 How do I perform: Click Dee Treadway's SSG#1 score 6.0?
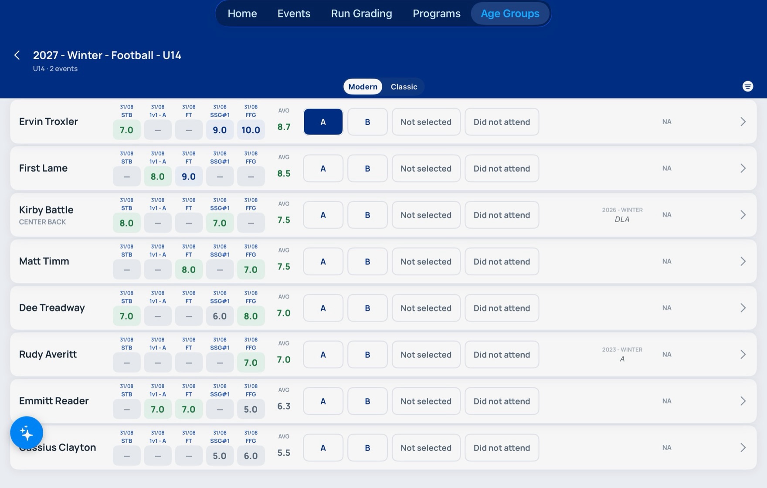[220, 316]
